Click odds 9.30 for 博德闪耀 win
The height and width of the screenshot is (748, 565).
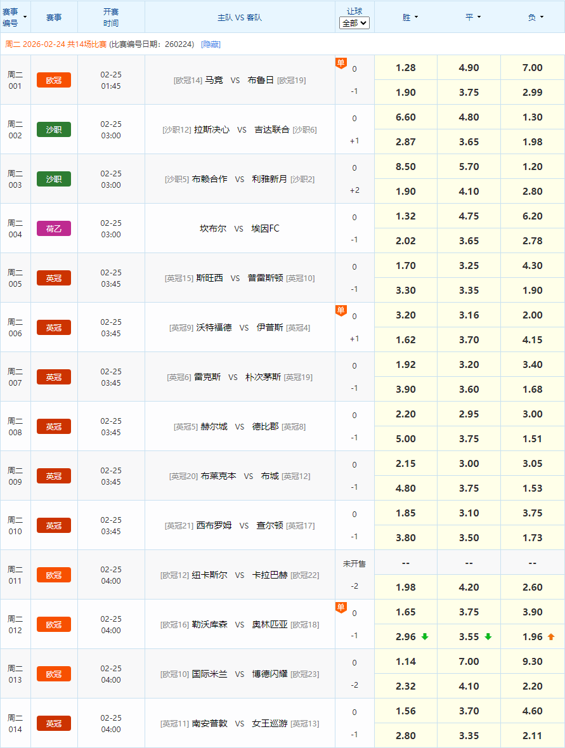[531, 661]
